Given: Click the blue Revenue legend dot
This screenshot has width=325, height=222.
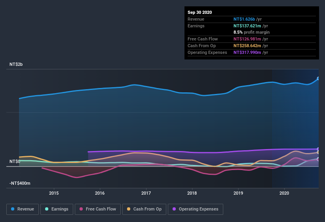Looking at the screenshot, I should (x=13, y=209).
